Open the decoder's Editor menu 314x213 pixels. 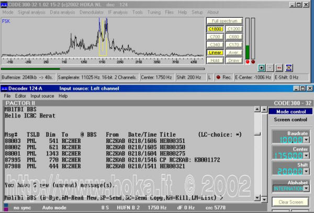[20, 96]
